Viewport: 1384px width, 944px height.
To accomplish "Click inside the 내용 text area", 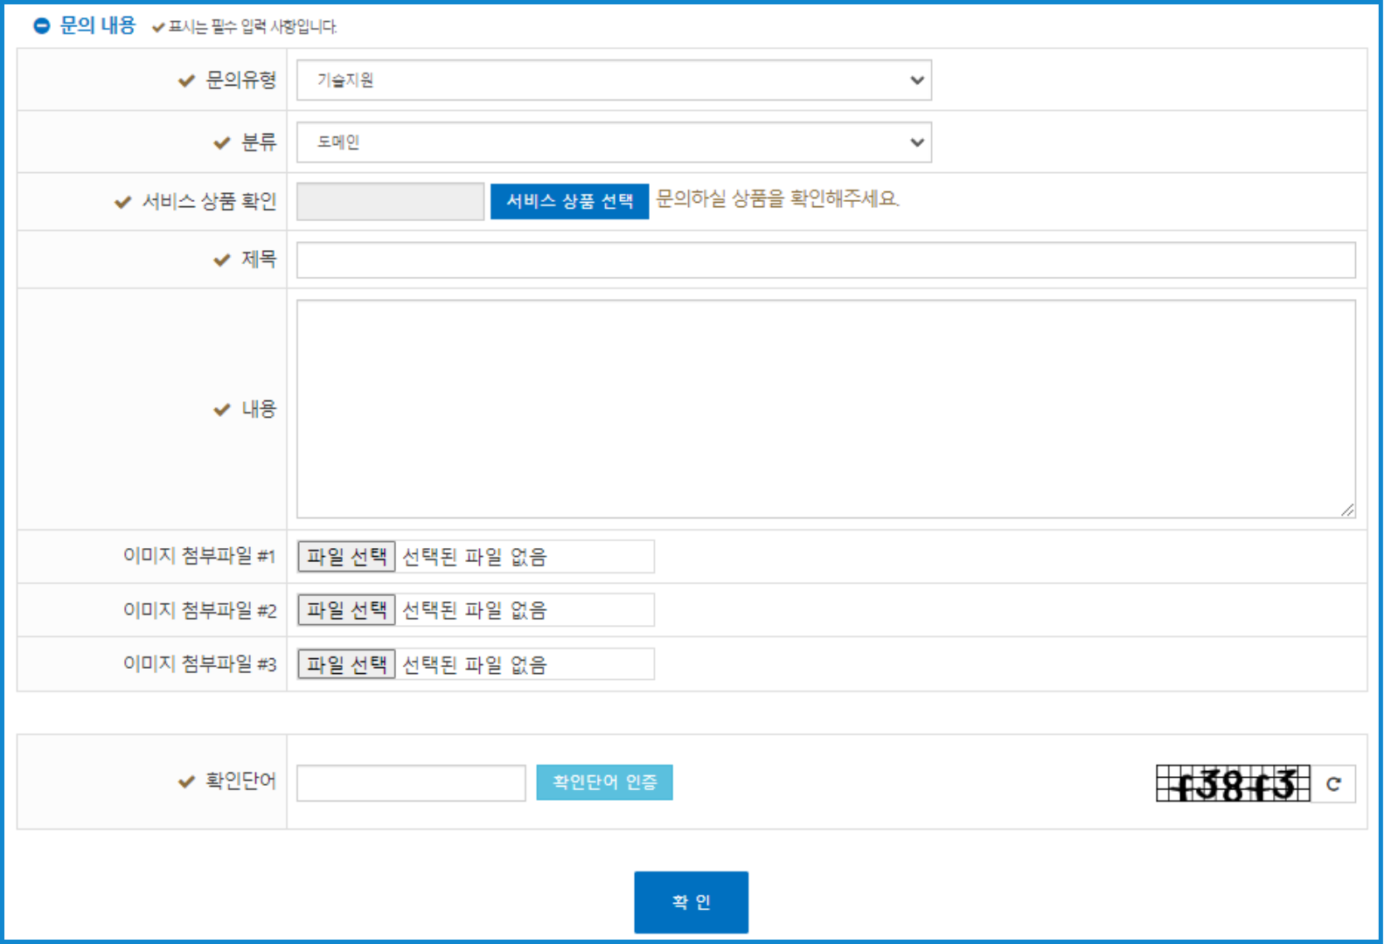I will (825, 408).
